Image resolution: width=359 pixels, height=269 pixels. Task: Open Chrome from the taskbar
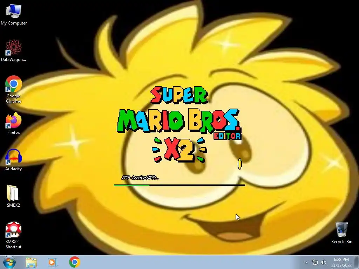coord(74,262)
